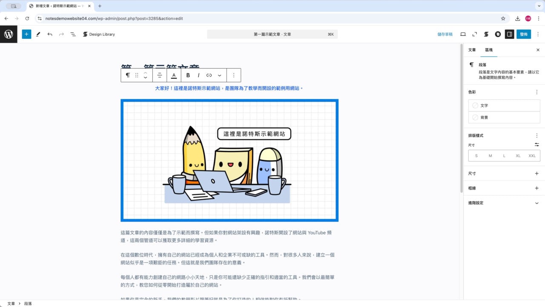
Task: Click the blue 發佈 publish button
Action: 524,34
